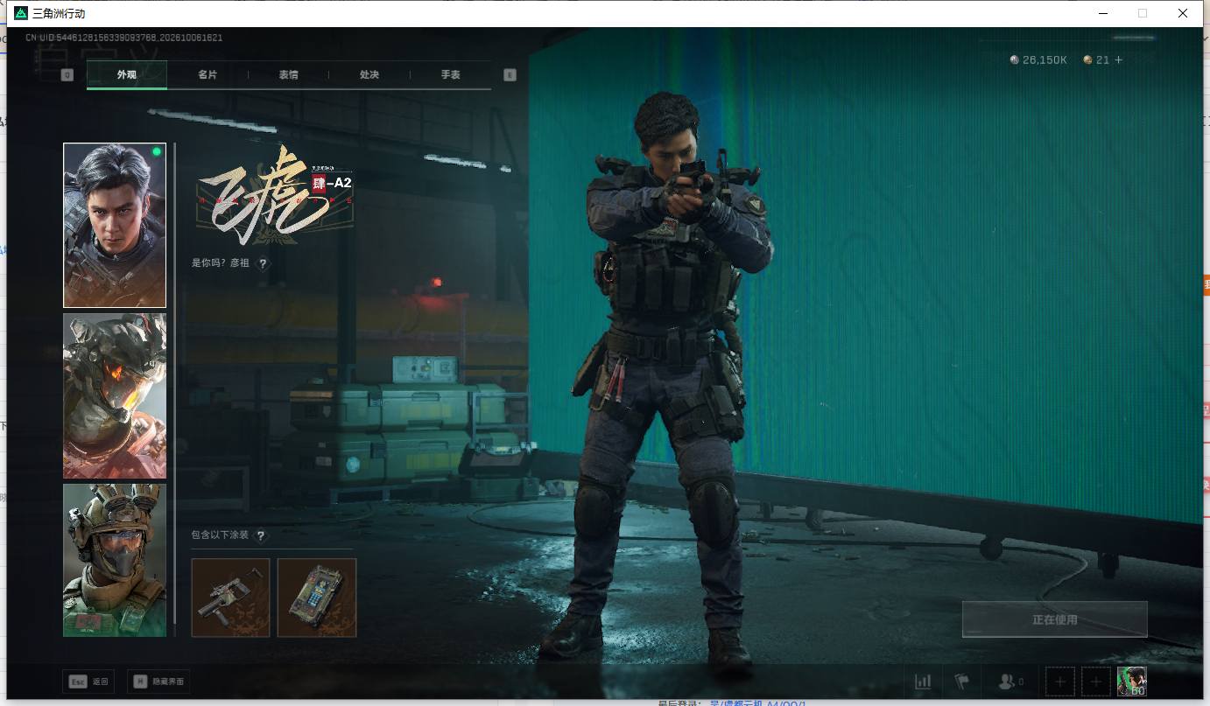Go to the 手表 tab
This screenshot has height=706, width=1210.
coord(450,74)
